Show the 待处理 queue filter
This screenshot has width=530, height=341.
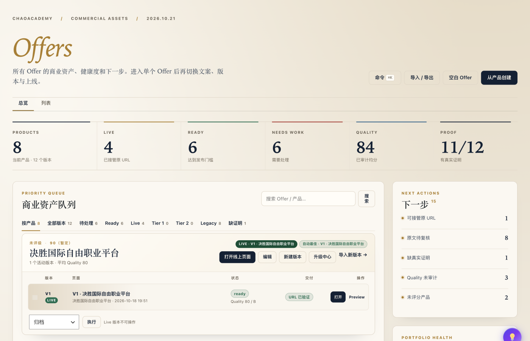pos(88,223)
